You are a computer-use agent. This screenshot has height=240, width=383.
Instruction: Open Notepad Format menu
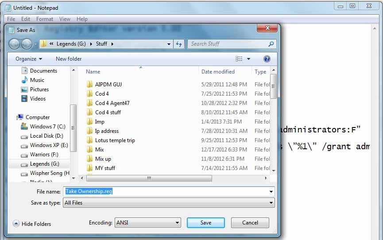(x=44, y=19)
